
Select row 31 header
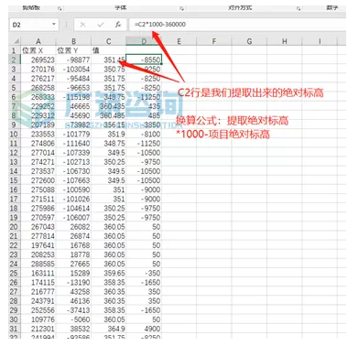click(15, 329)
